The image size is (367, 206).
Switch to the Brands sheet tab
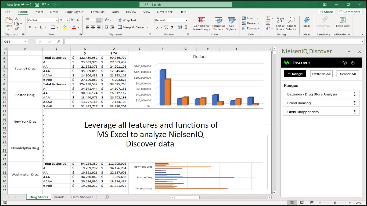click(x=59, y=197)
